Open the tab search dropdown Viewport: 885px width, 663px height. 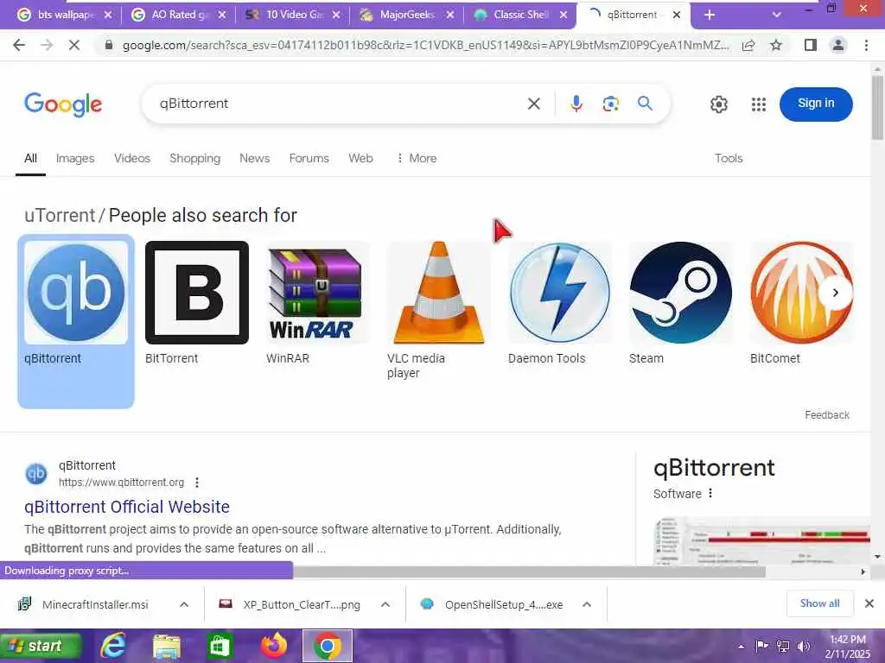777,16
